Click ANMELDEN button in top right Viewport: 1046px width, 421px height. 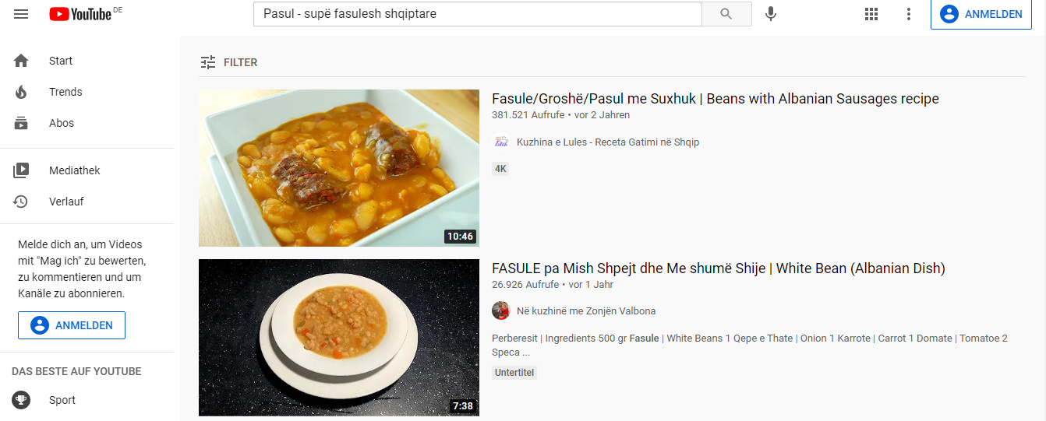coord(981,14)
